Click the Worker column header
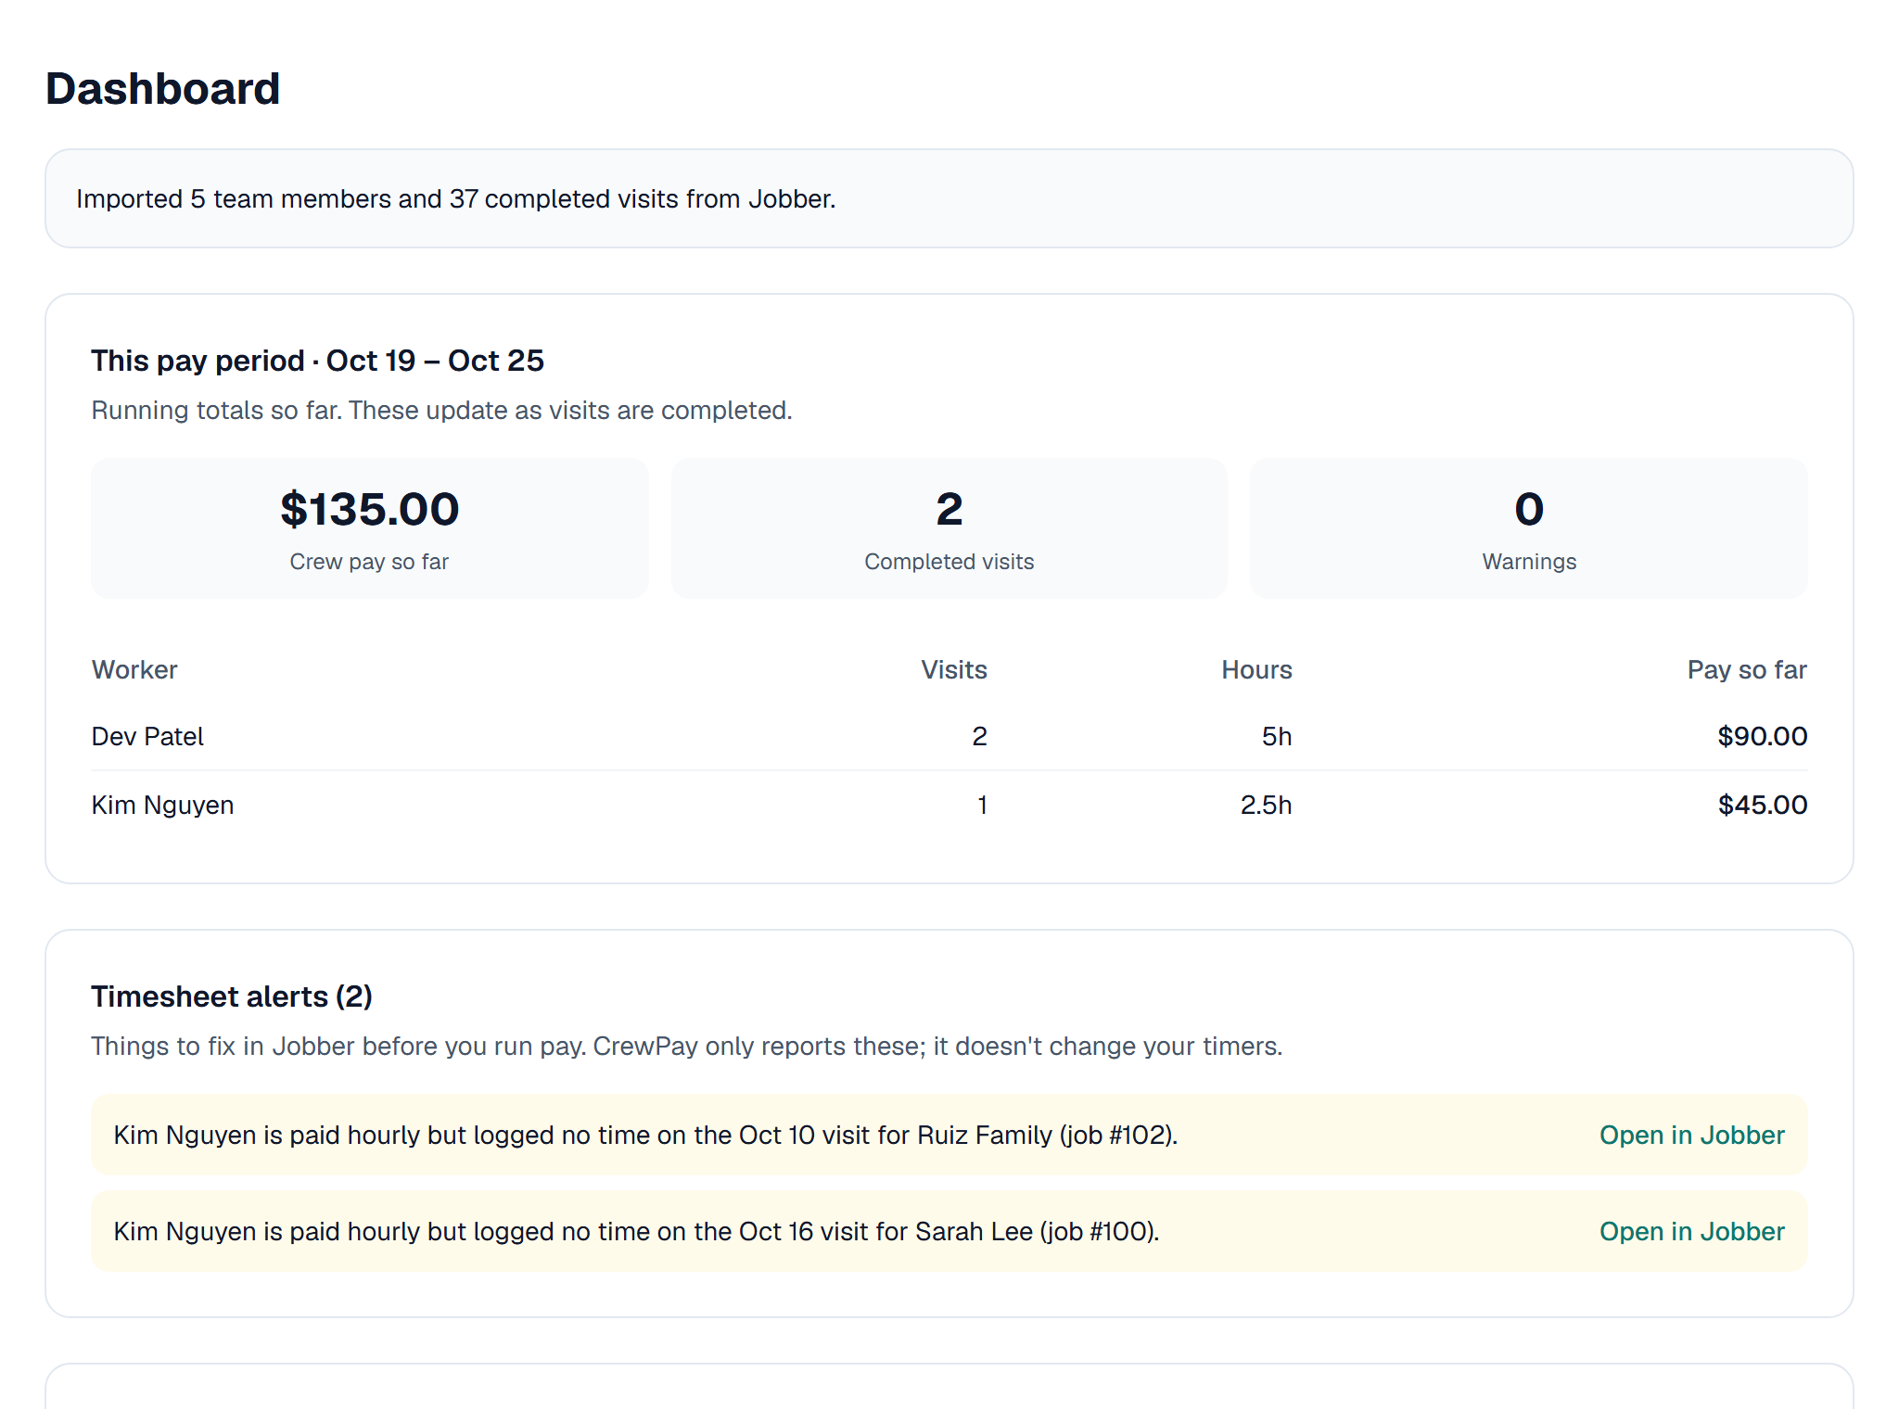The width and height of the screenshot is (1899, 1409). [134, 669]
